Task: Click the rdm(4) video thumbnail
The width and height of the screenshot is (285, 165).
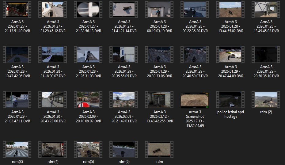Action: coord(52,149)
